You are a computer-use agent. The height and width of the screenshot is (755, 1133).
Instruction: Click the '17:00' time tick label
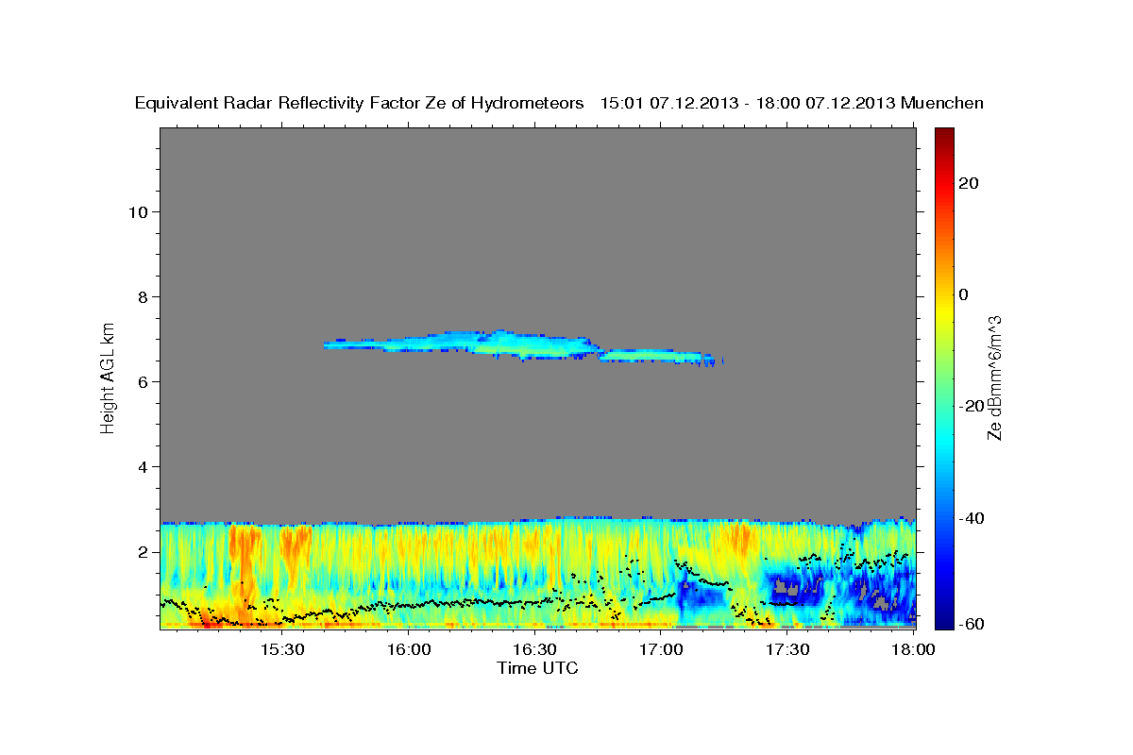(661, 649)
